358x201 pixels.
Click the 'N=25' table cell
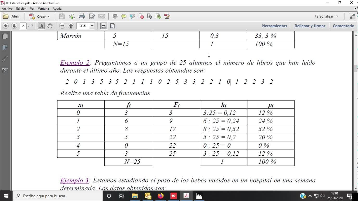click(x=129, y=162)
